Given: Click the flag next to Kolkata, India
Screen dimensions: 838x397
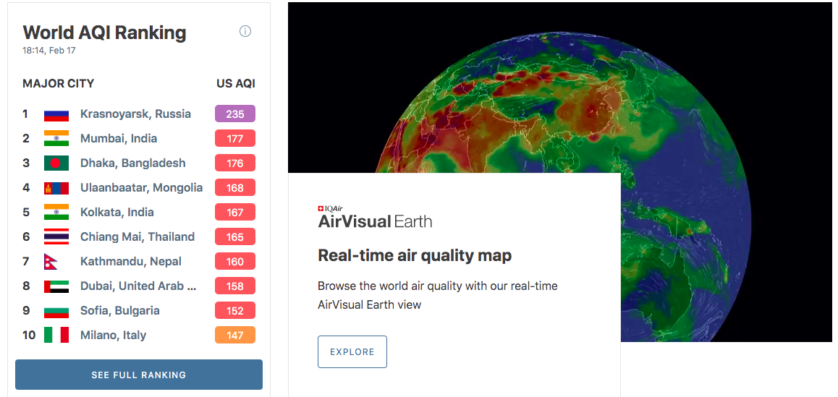Looking at the screenshot, I should pos(56,212).
